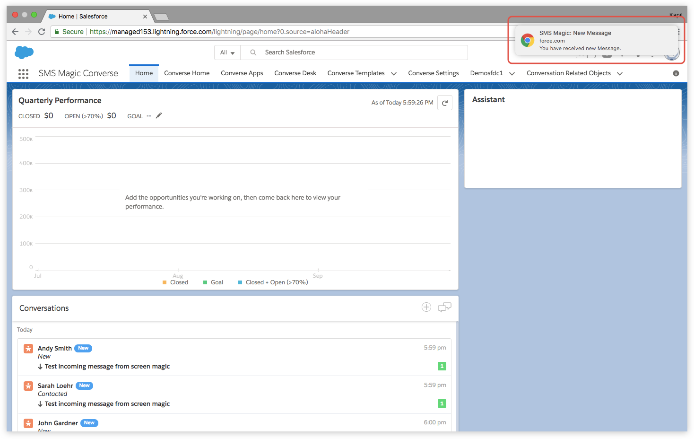Open John Gardner's conversation
The image size is (694, 439).
[x=234, y=422]
